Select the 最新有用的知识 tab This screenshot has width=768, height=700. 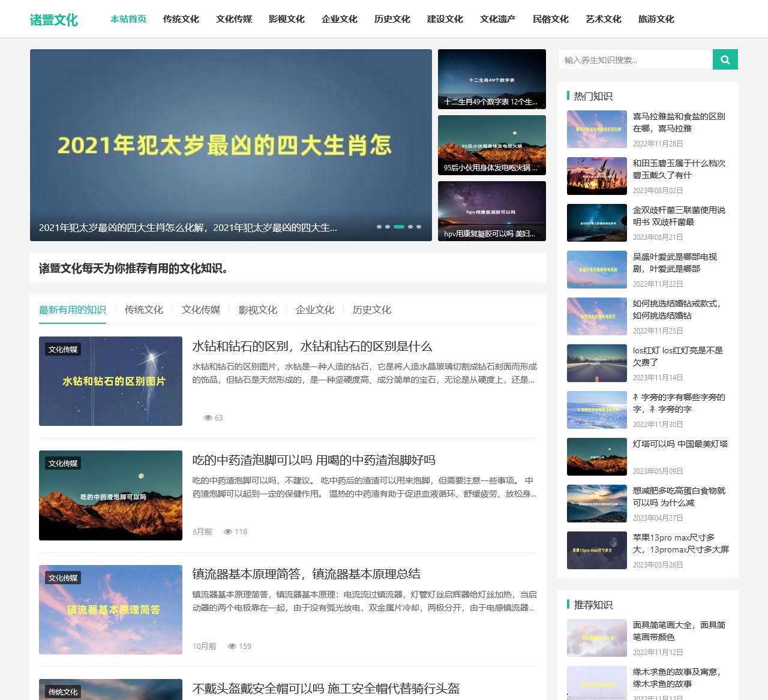73,310
